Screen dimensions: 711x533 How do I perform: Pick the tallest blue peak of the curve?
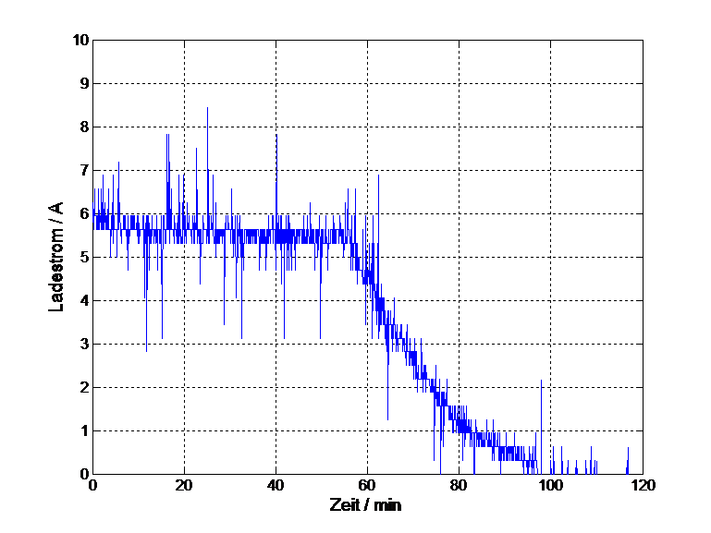click(x=207, y=109)
